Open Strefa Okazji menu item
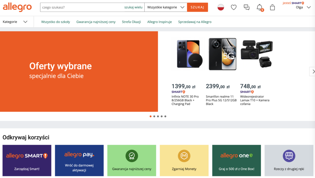 (131, 22)
